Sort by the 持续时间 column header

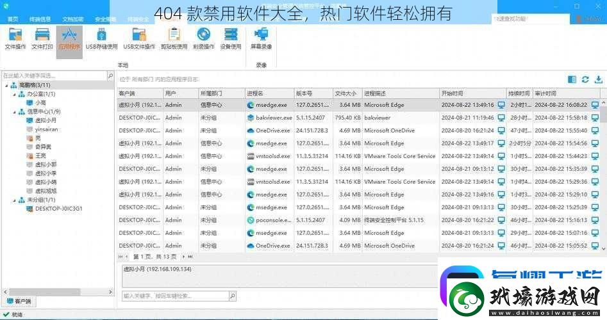(x=520, y=93)
